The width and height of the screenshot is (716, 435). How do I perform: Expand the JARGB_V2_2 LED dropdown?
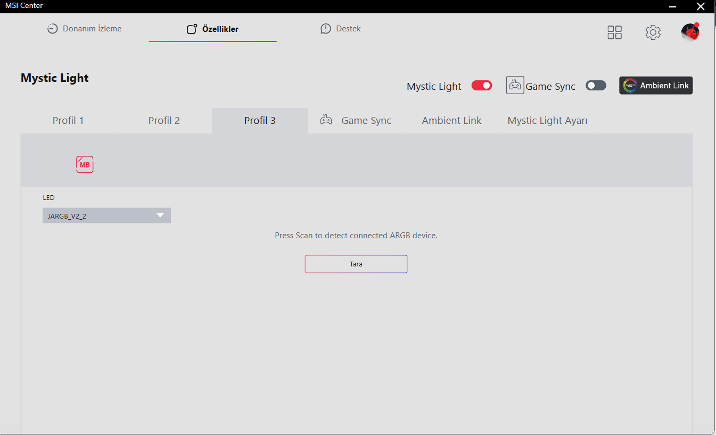106,215
